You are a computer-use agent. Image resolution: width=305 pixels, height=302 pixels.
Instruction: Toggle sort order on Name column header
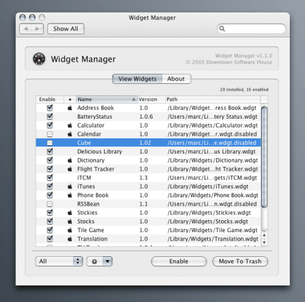point(107,100)
